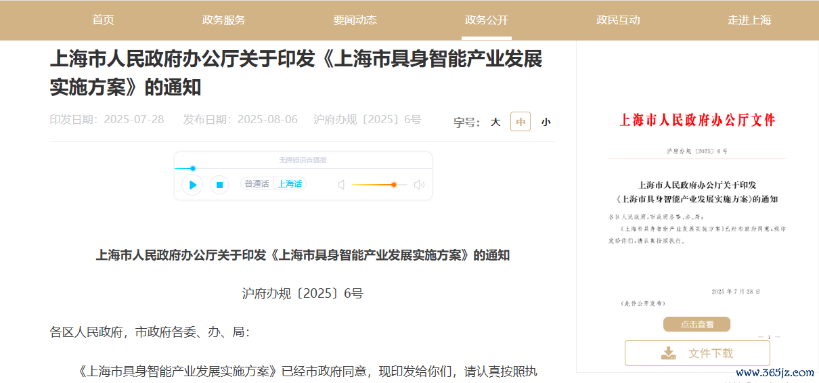This screenshot has height=383, width=819.
Task: Stop the audio playback
Action: coord(219,184)
